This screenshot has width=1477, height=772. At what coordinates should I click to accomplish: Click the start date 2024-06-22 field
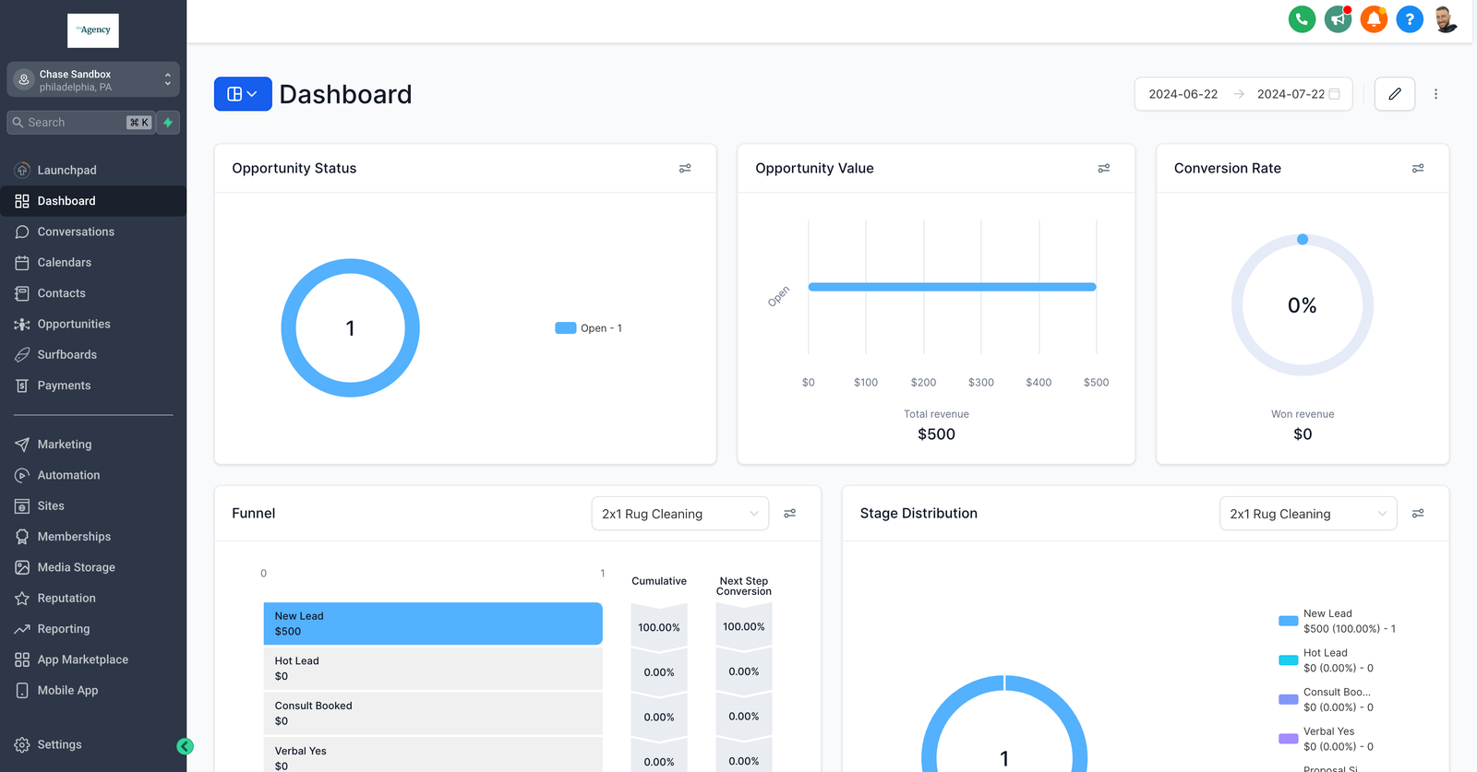(x=1183, y=94)
